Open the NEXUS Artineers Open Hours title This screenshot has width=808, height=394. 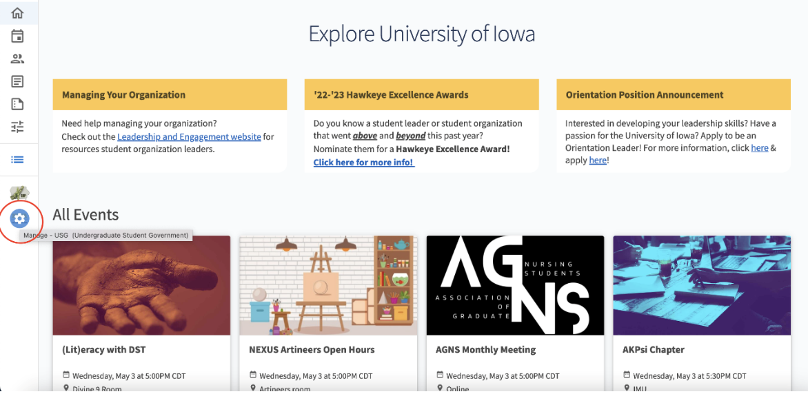312,350
